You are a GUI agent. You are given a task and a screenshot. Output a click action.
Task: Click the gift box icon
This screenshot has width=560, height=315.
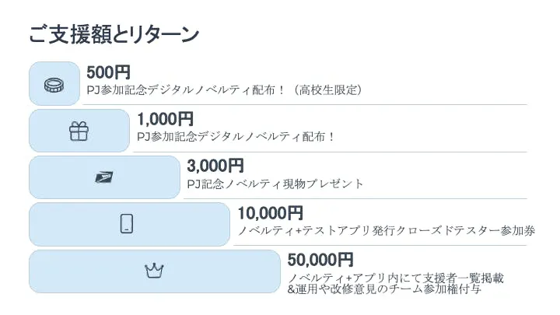pyautogui.click(x=79, y=131)
